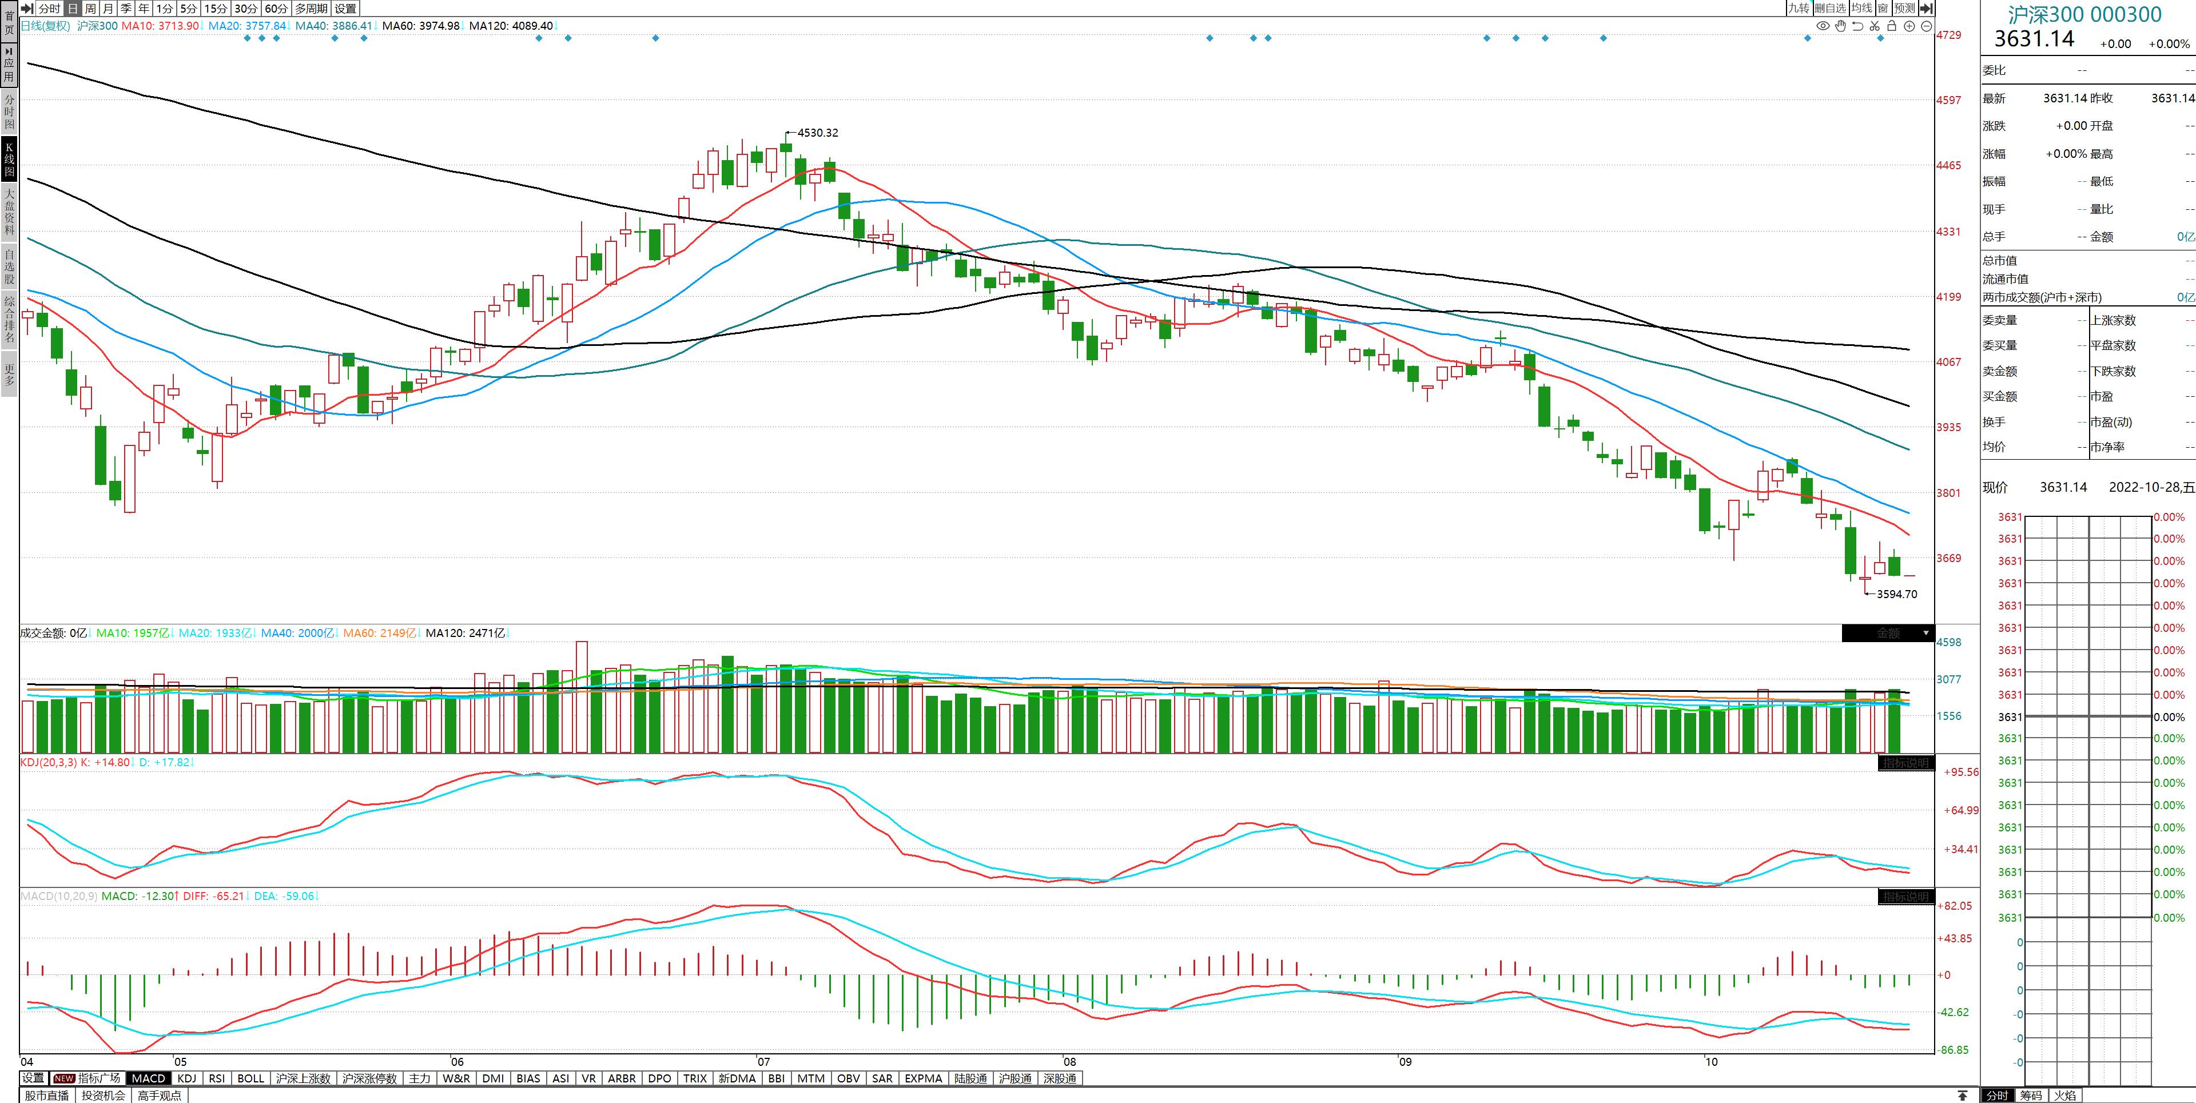This screenshot has width=2196, height=1103.
Task: Collapse right panel with top-right arrow icon
Action: click(1927, 7)
